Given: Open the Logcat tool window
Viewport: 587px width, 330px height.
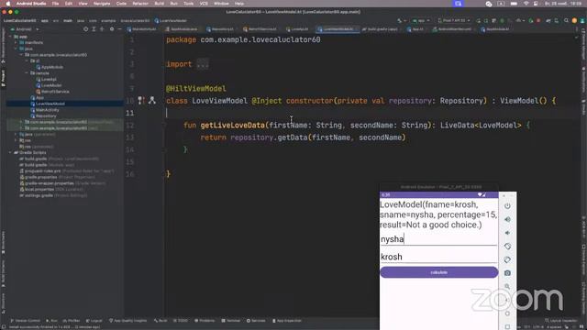Looking at the screenshot, I should (x=94, y=321).
